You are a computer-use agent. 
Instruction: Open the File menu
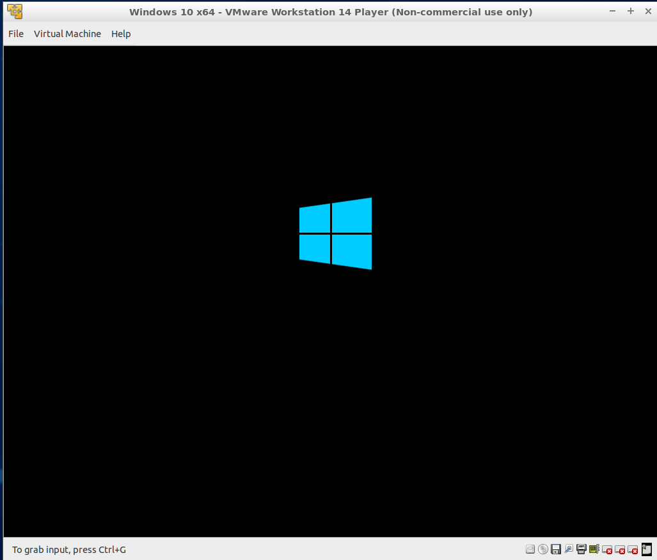[16, 34]
